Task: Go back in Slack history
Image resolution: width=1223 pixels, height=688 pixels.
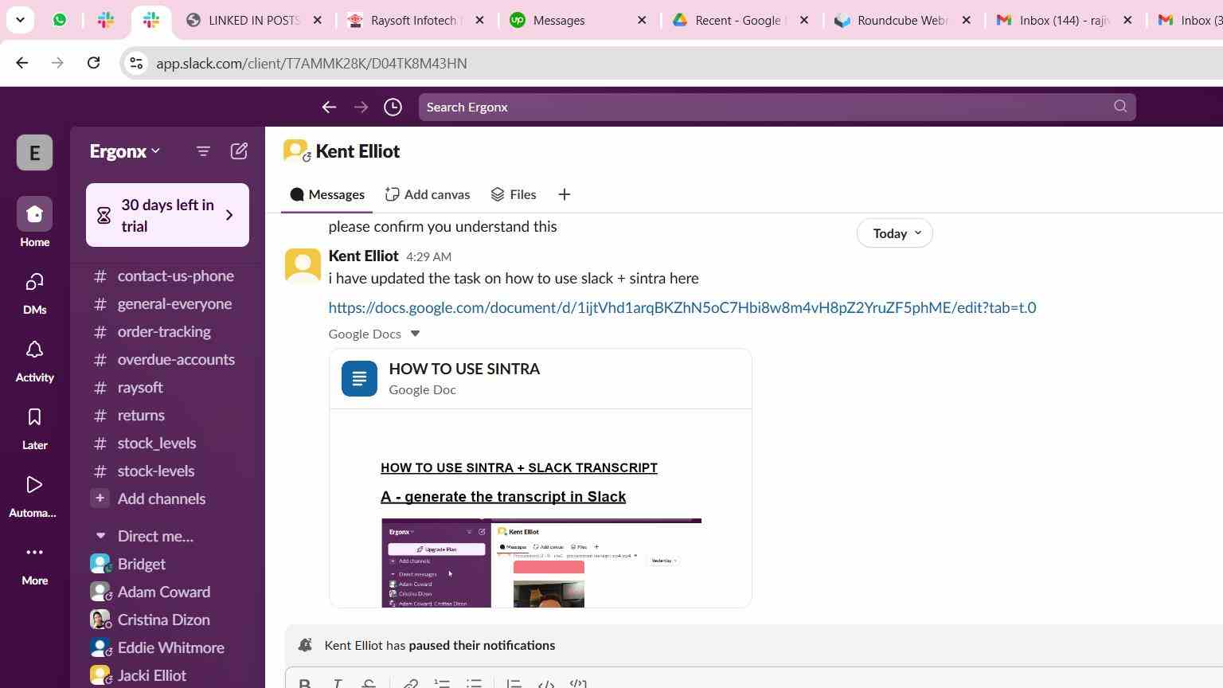Action: click(x=329, y=107)
